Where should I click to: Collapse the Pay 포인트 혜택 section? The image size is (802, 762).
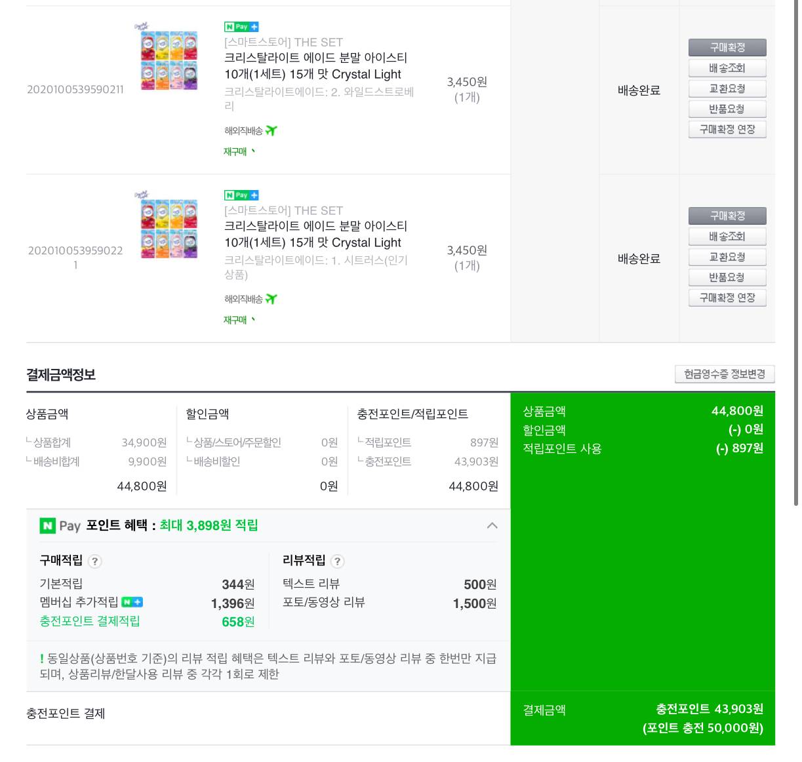tap(492, 525)
